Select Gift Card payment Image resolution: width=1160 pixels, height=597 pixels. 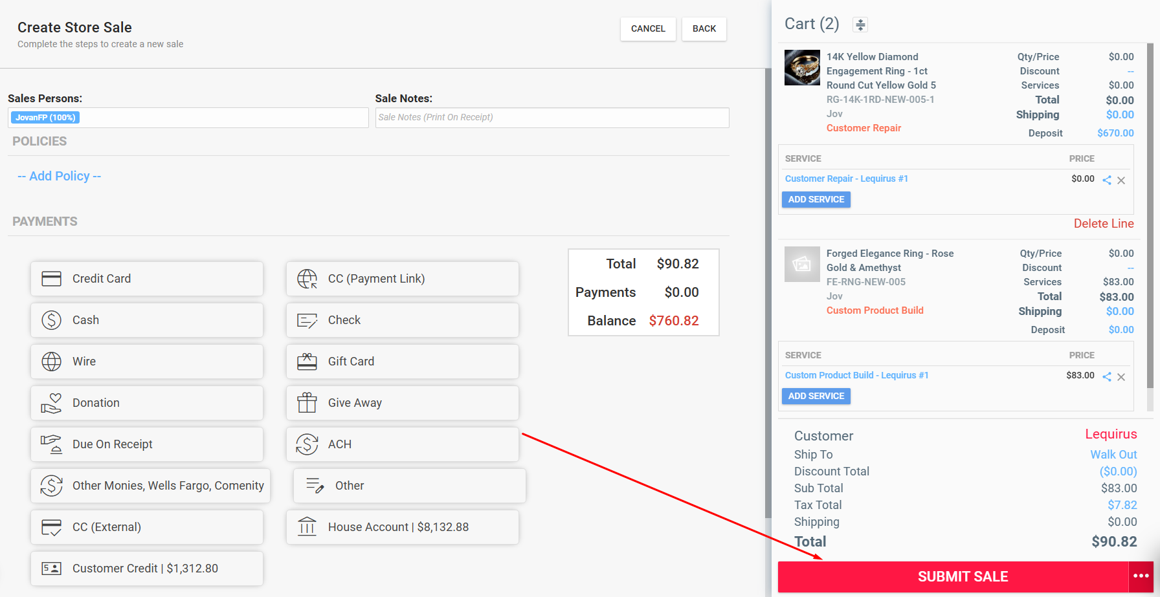[403, 362]
